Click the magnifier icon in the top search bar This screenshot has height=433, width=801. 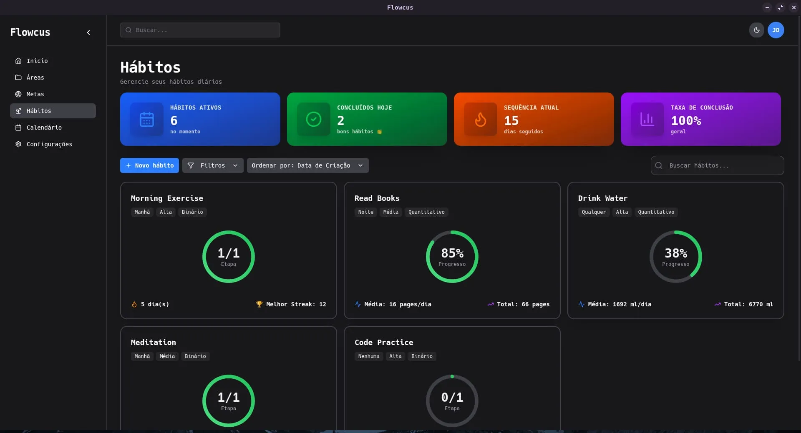tap(128, 30)
